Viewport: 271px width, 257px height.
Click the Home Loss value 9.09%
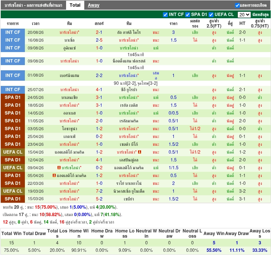click(125, 250)
